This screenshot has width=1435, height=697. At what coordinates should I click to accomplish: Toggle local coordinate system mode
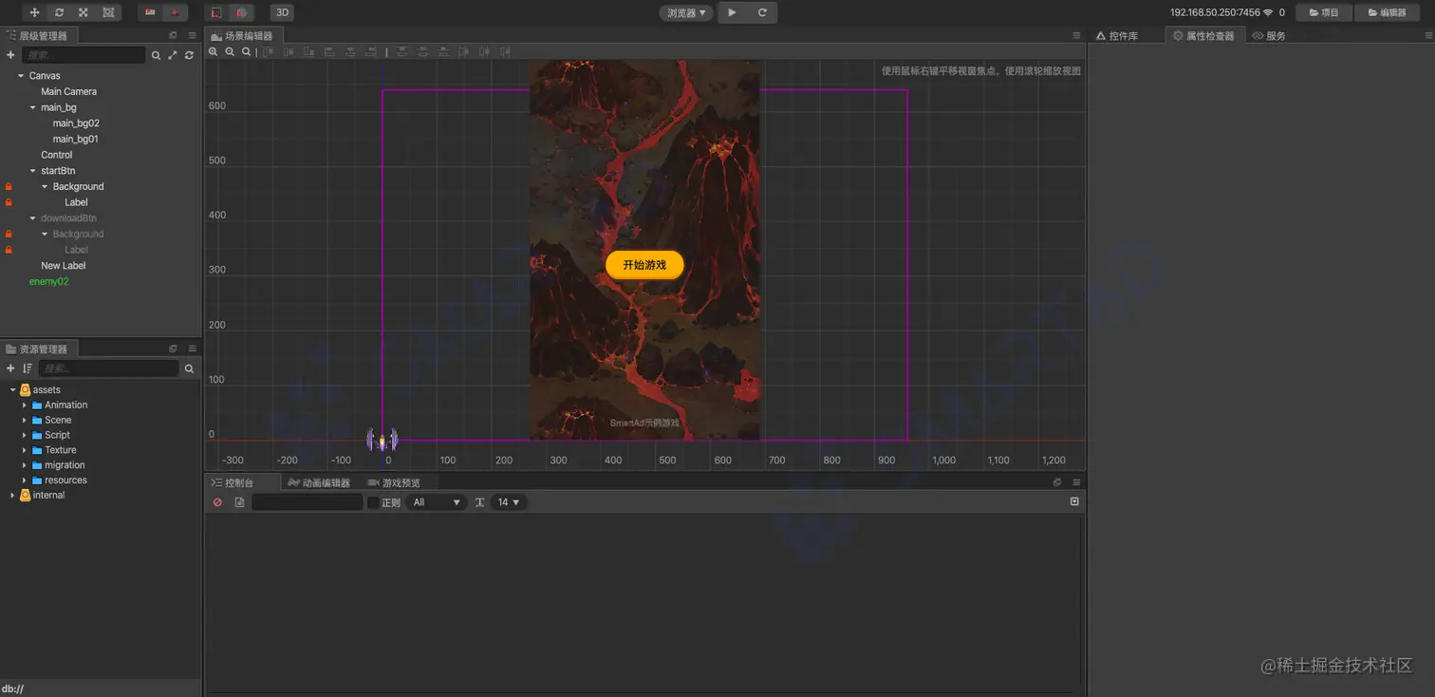[x=216, y=12]
